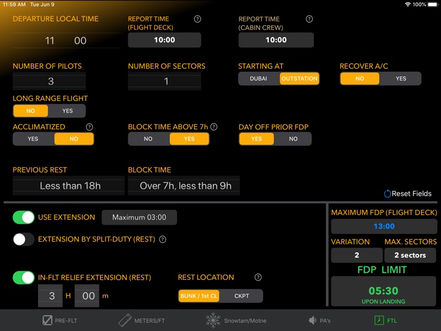Open Departure Local Time minutes picker
This screenshot has height=331, width=441.
[x=80, y=41]
